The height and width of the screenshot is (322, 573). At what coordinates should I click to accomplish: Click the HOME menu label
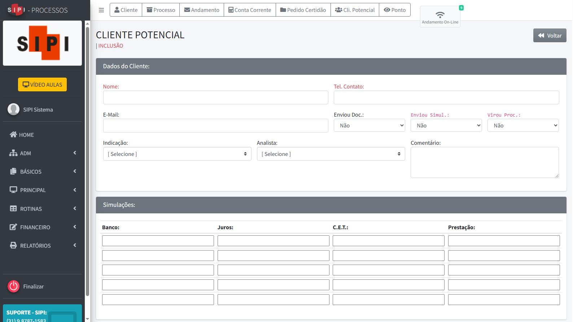[26, 135]
